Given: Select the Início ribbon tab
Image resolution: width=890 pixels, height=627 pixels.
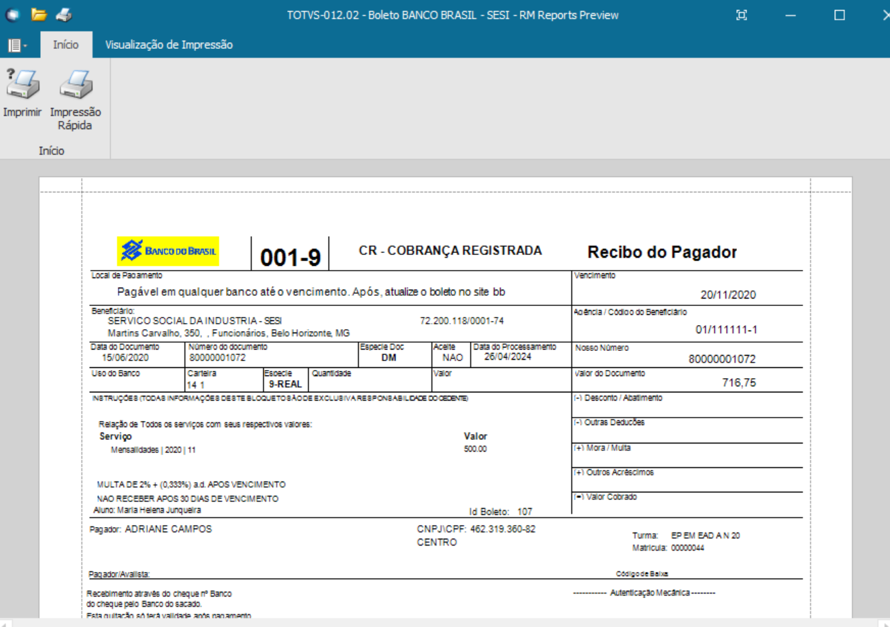Looking at the screenshot, I should (66, 45).
